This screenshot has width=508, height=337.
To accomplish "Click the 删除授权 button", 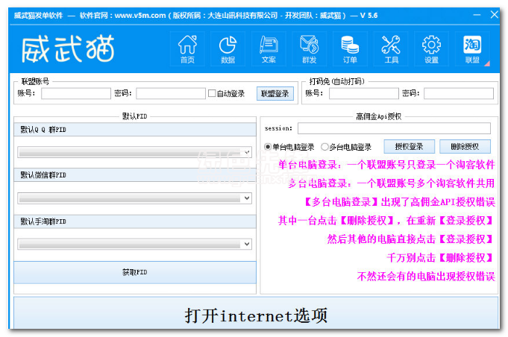I will pyautogui.click(x=465, y=147).
